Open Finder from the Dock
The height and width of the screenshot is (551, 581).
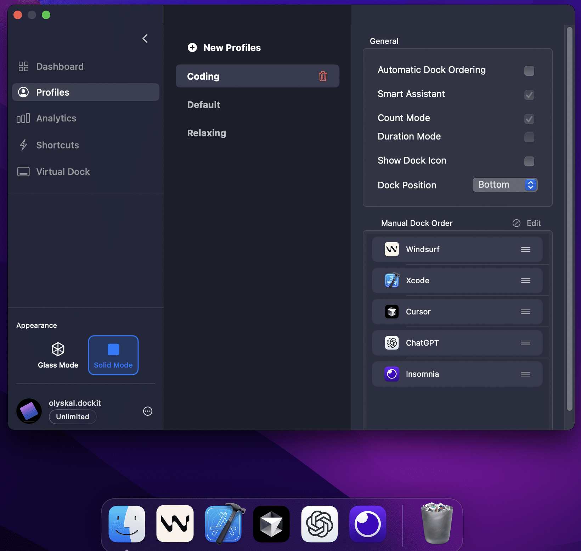pos(127,524)
